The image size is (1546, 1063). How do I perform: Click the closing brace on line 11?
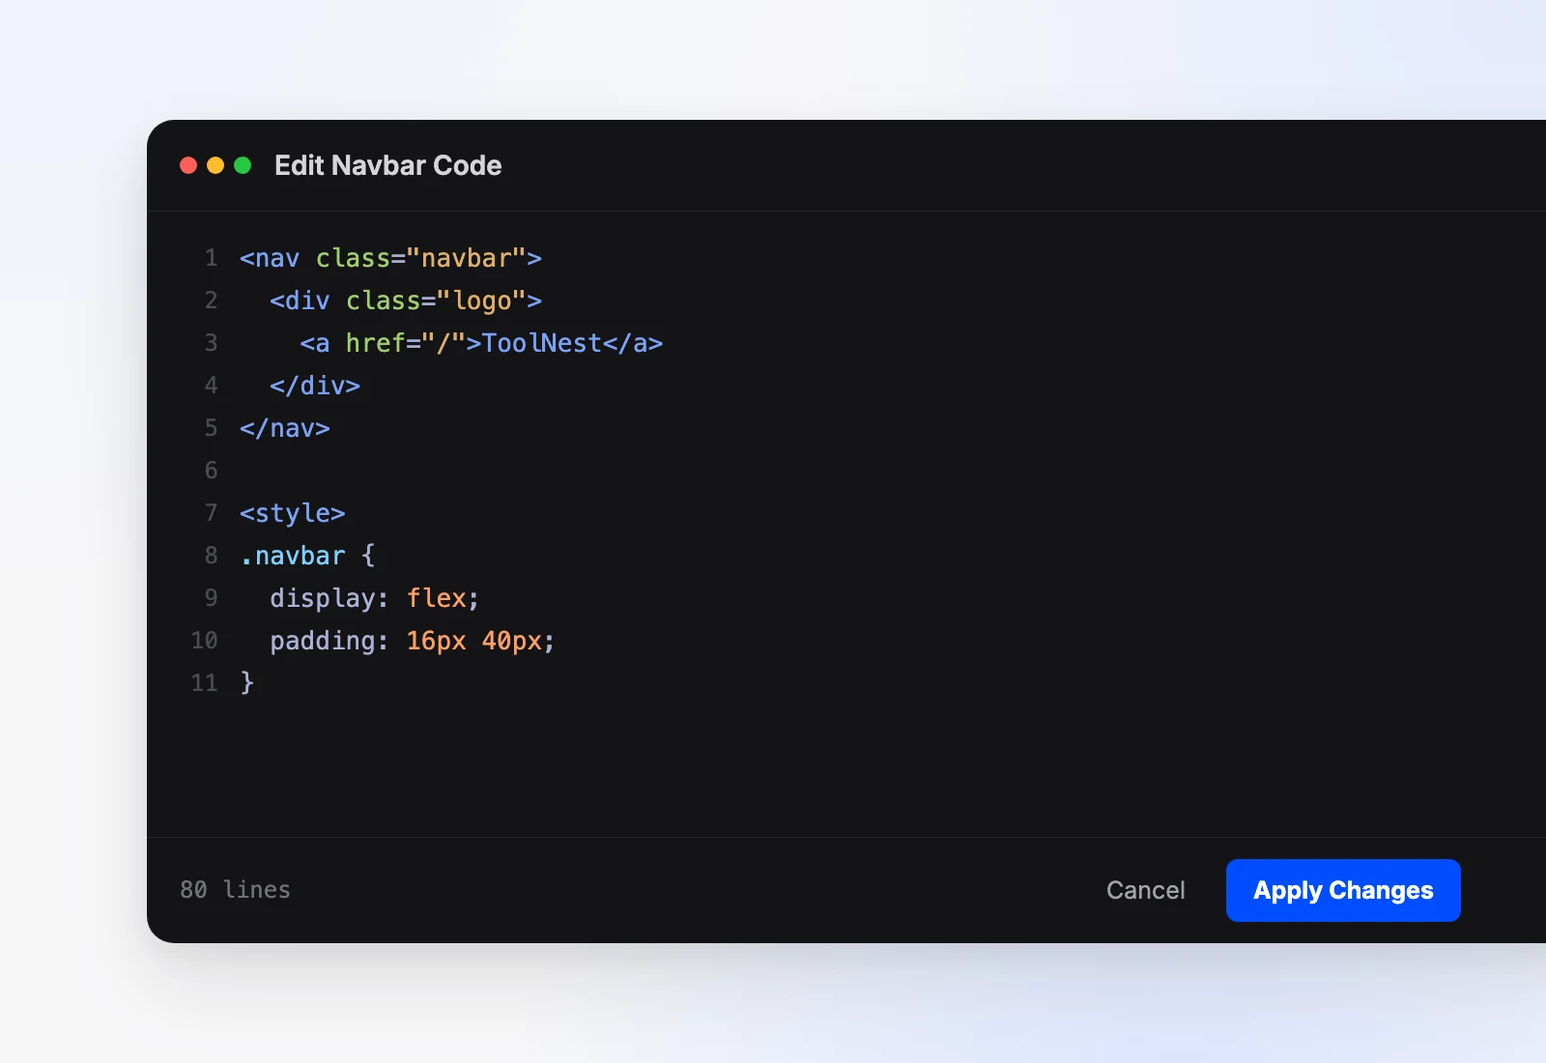coord(247,683)
